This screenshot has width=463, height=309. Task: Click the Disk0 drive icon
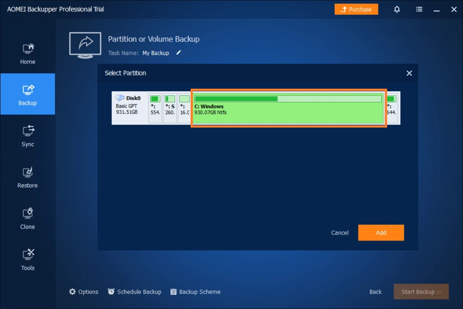coord(120,98)
